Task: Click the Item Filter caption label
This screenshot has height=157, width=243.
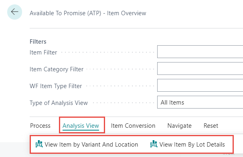Action: pos(43,52)
